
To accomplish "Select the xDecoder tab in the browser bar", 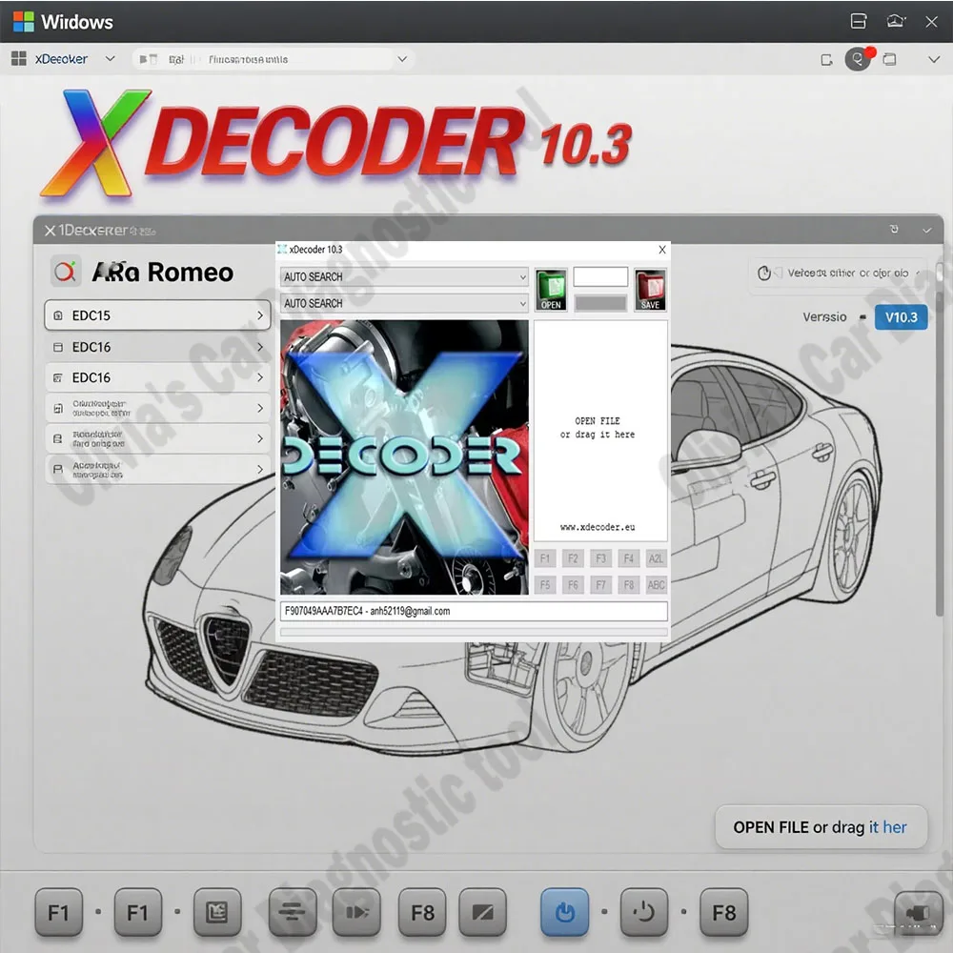I will (x=62, y=58).
